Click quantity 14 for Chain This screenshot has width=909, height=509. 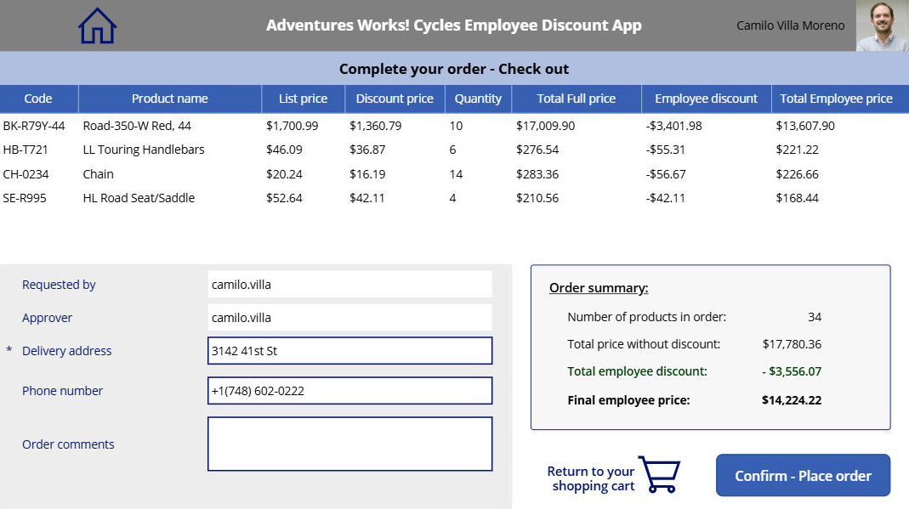point(456,174)
